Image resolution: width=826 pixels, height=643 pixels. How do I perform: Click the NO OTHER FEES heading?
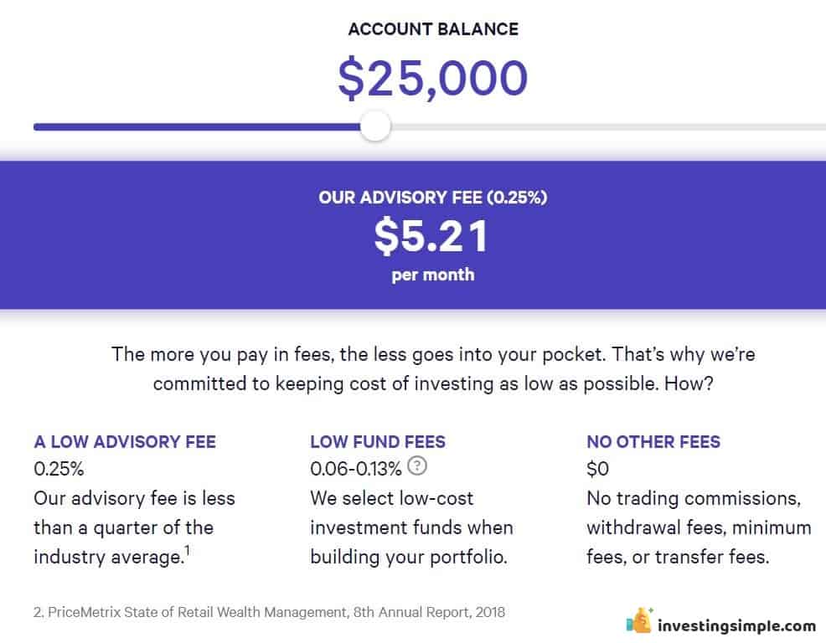tap(653, 441)
